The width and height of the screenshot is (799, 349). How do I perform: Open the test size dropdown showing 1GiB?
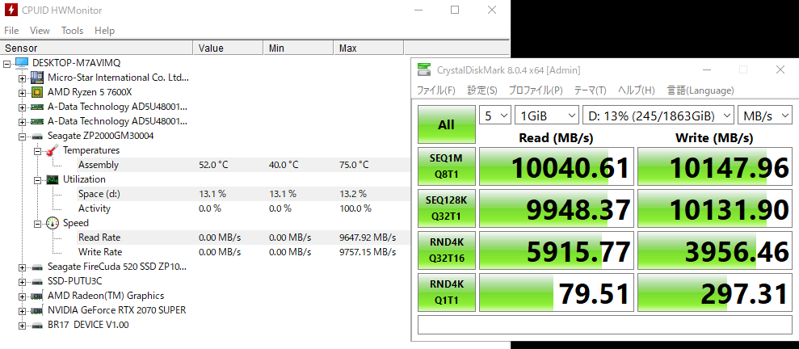pos(547,116)
